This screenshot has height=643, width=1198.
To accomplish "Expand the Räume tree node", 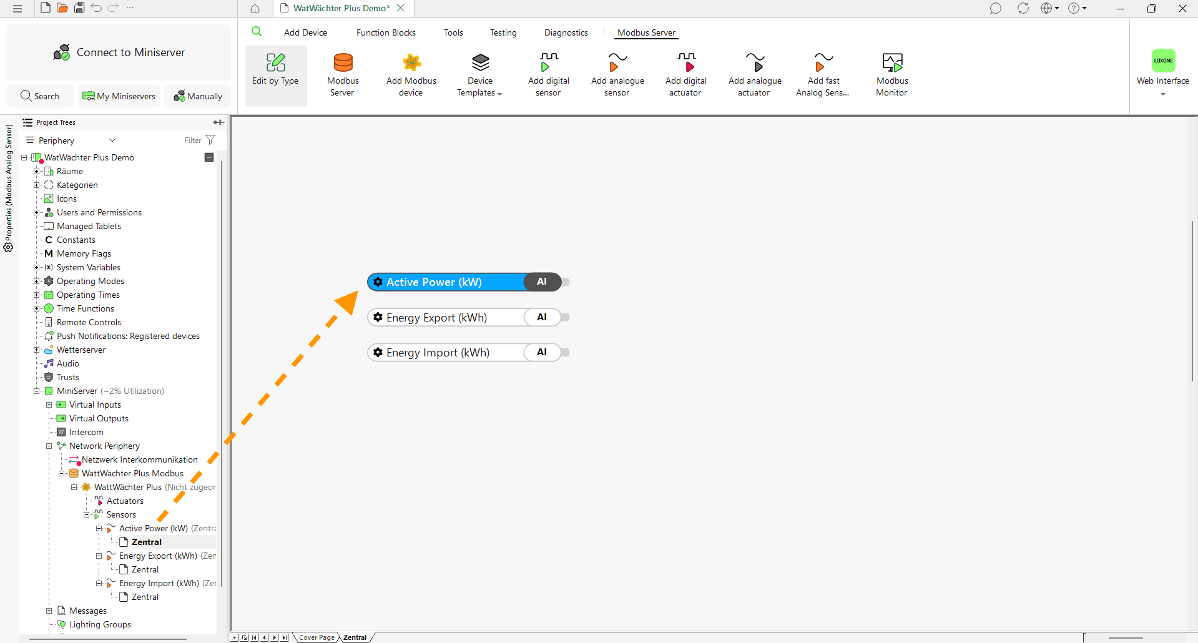I will 36,171.
